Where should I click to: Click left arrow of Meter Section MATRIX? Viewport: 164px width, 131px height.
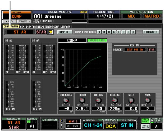pyautogui.click(x=143, y=16)
